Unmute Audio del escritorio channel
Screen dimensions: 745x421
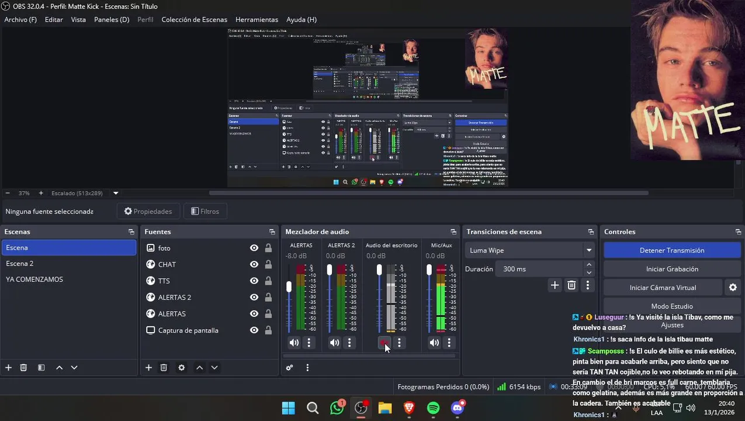coord(384,343)
